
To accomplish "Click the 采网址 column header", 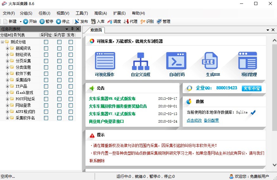I will coord(46,35).
